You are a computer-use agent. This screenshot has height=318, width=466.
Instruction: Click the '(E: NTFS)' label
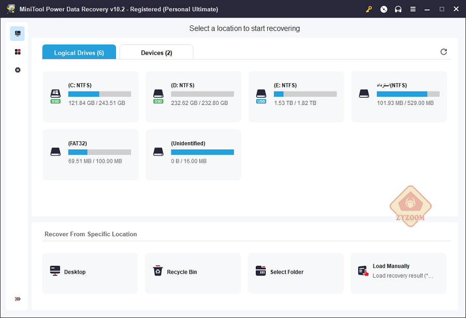pos(285,85)
